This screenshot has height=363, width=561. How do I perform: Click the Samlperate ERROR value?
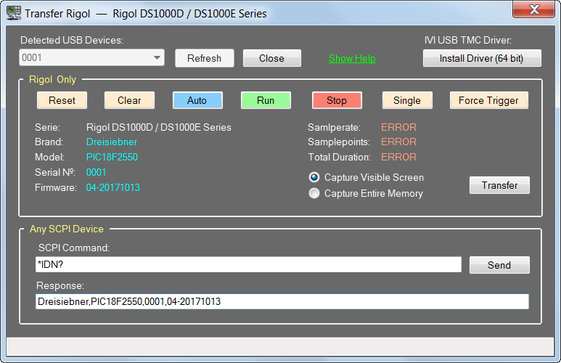tap(398, 127)
